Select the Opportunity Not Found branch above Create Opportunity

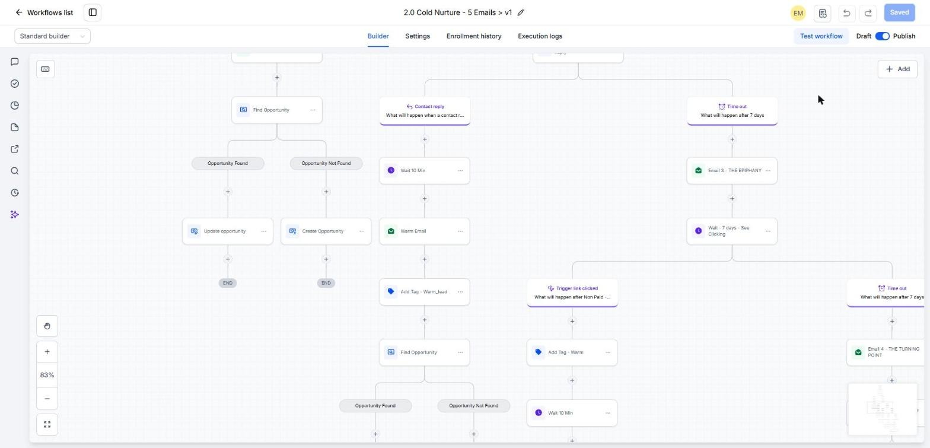(326, 163)
